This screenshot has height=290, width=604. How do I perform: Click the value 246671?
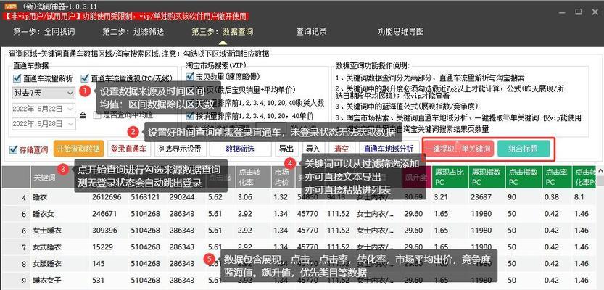(x=104, y=214)
